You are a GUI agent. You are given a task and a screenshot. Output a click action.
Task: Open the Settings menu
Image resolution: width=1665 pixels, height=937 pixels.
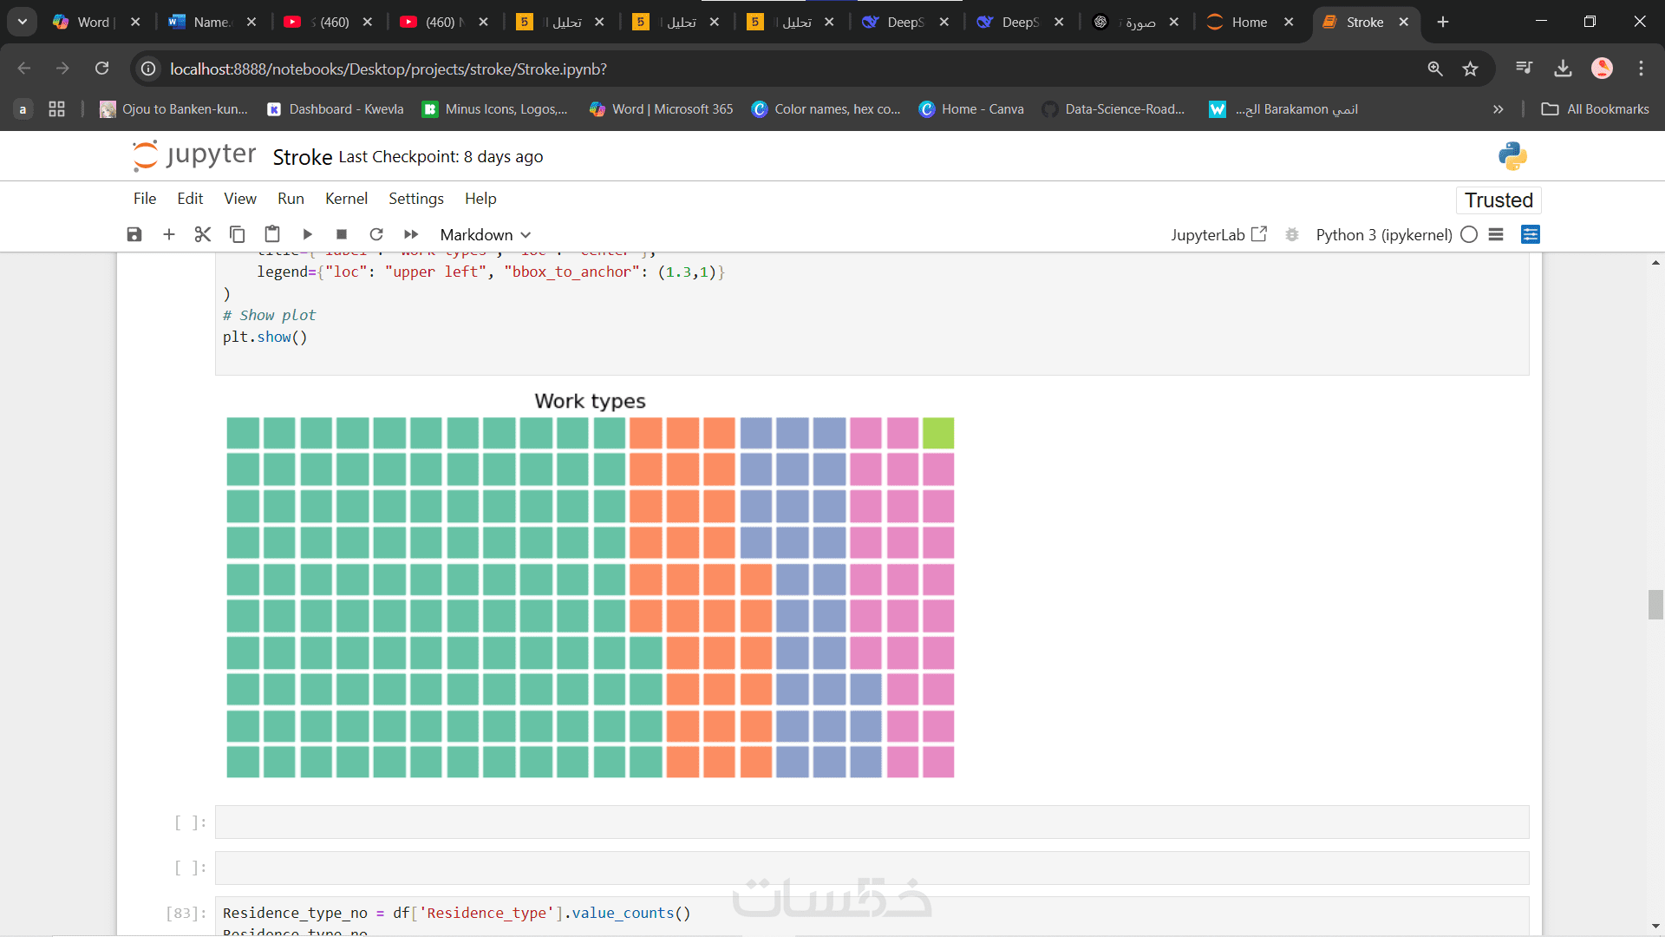[x=415, y=199]
